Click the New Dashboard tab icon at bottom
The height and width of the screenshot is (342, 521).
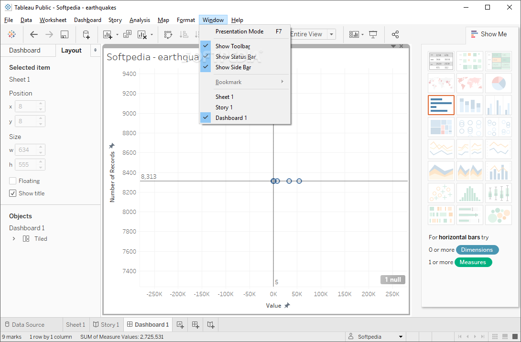(x=195, y=325)
